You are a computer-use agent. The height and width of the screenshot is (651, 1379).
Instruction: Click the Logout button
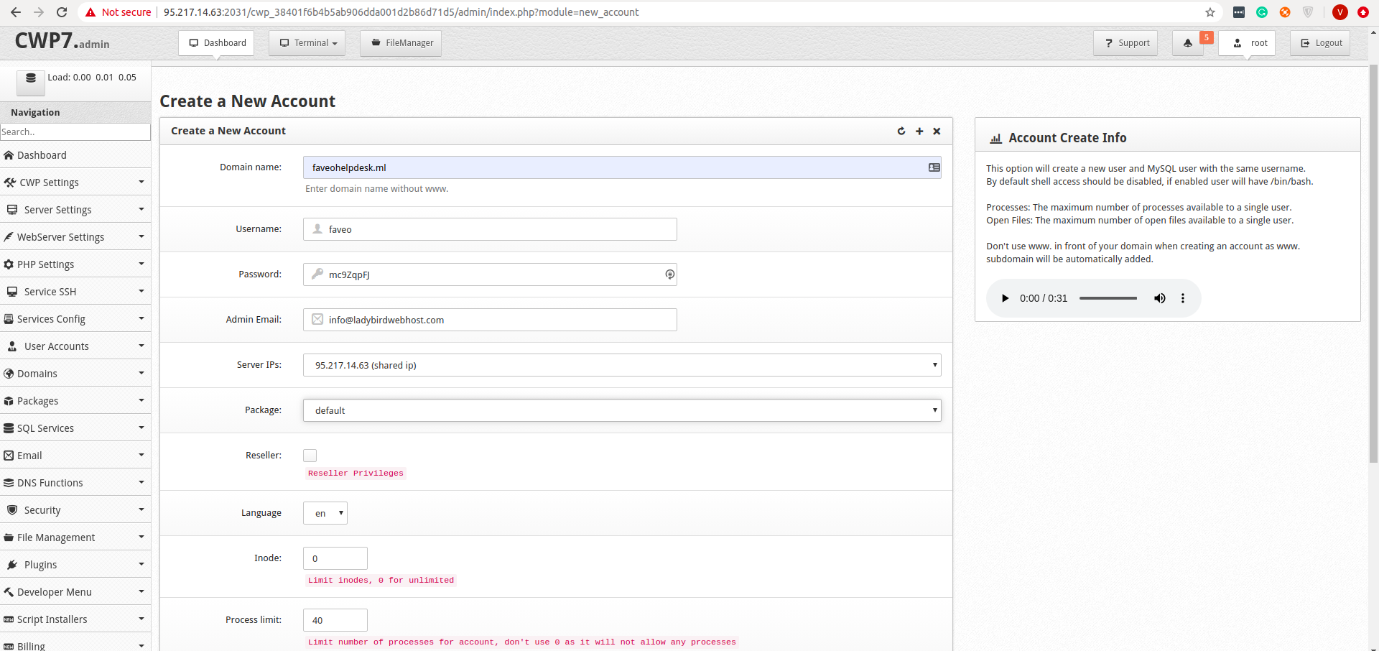pos(1320,43)
